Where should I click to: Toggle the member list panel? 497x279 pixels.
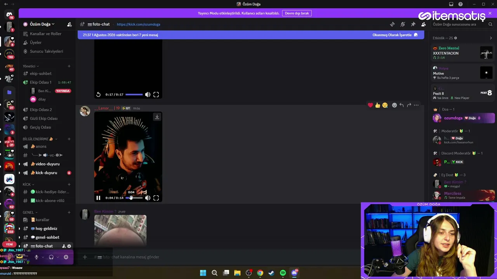[x=423, y=24]
